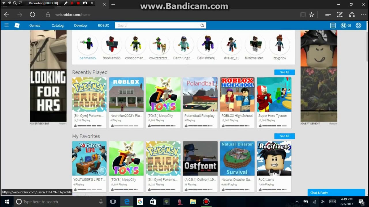Toggle the system volume mute icon
This screenshot has width=369, height=207.
pyautogui.click(x=323, y=202)
